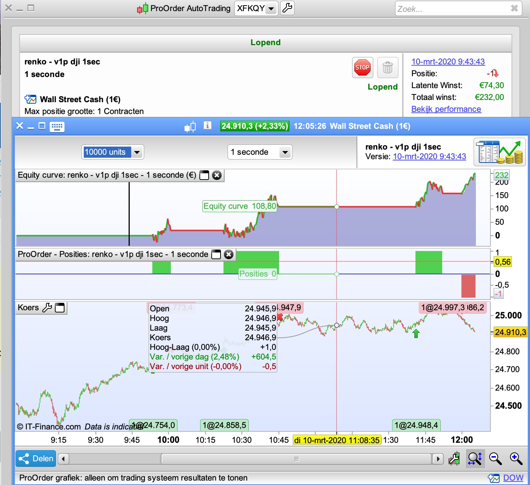Clear the Zoek search field
Screen dimensions: 530x485
point(514,8)
